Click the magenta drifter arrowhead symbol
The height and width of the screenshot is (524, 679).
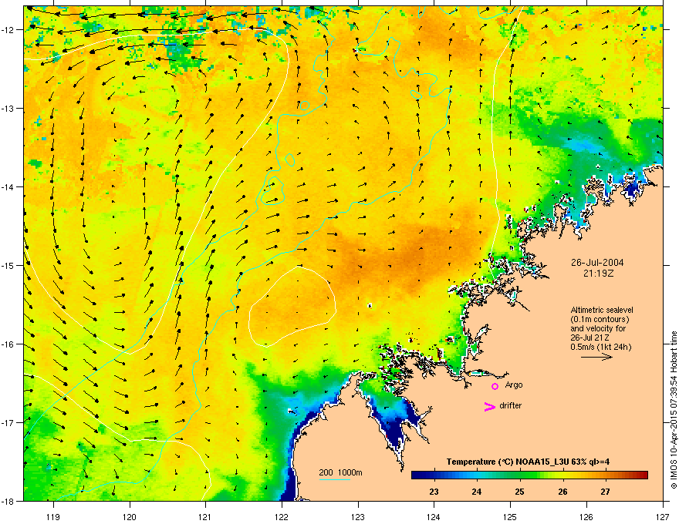[x=489, y=406]
